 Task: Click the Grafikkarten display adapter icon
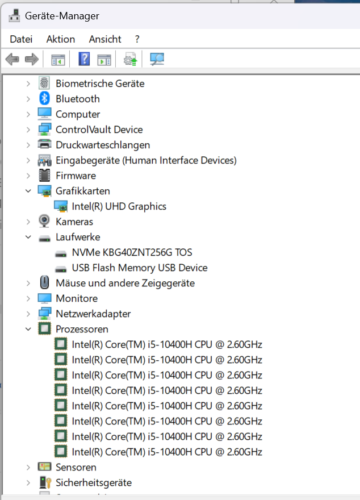pyautogui.click(x=44, y=191)
